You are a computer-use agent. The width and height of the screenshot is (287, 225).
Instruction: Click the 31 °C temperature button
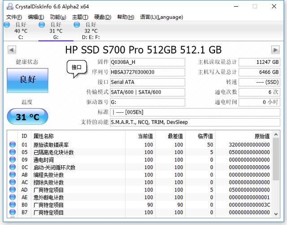click(27, 117)
